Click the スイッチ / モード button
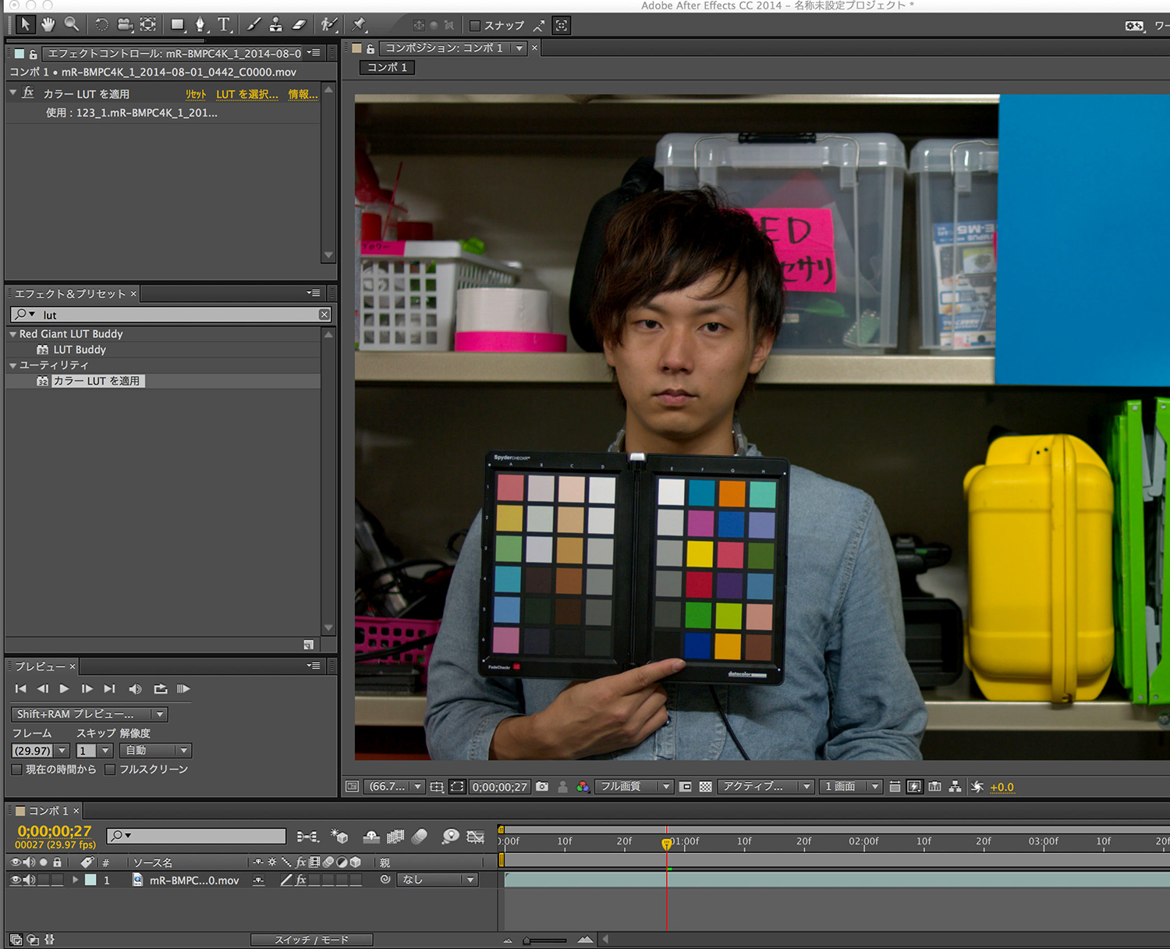Screen dimensions: 1170x949 click(x=311, y=940)
